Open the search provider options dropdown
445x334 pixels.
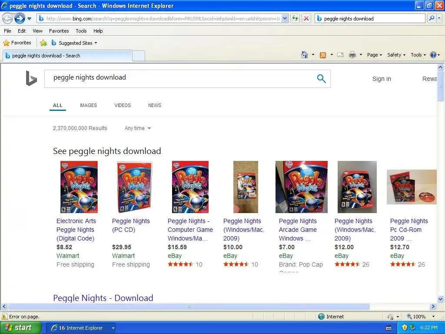click(439, 18)
